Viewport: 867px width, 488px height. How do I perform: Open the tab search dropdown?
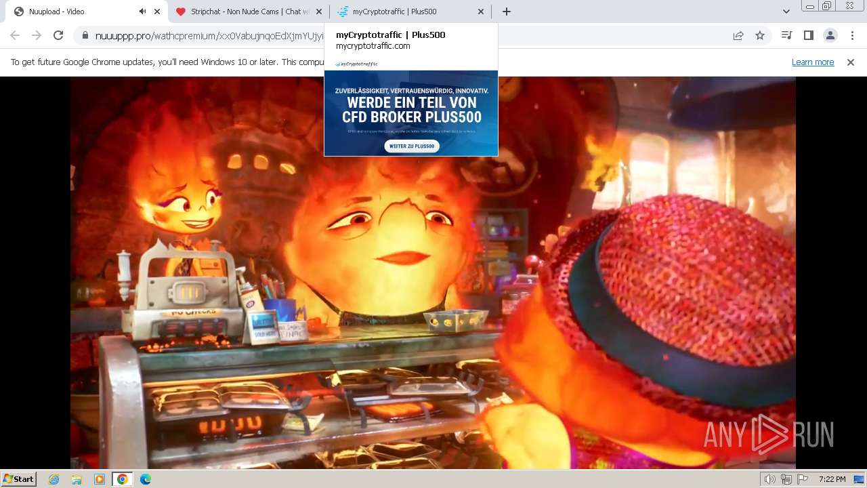tap(786, 12)
